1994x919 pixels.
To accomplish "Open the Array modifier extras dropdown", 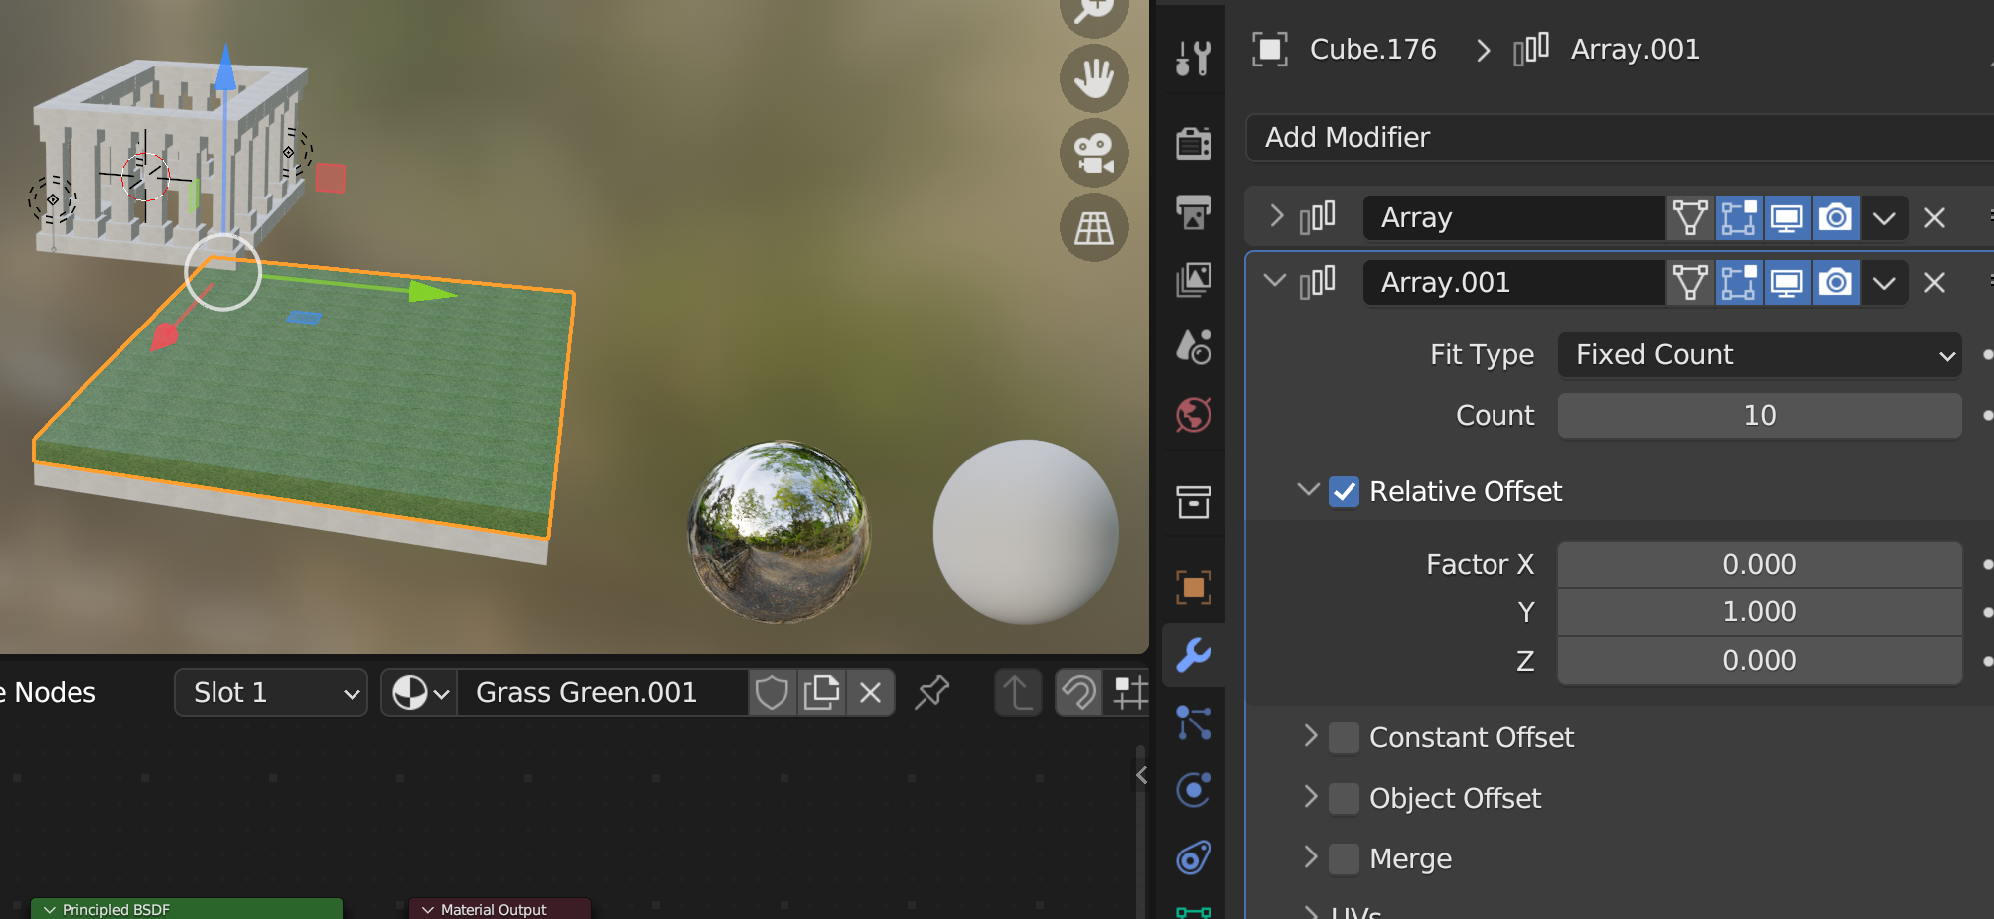I will (1884, 217).
